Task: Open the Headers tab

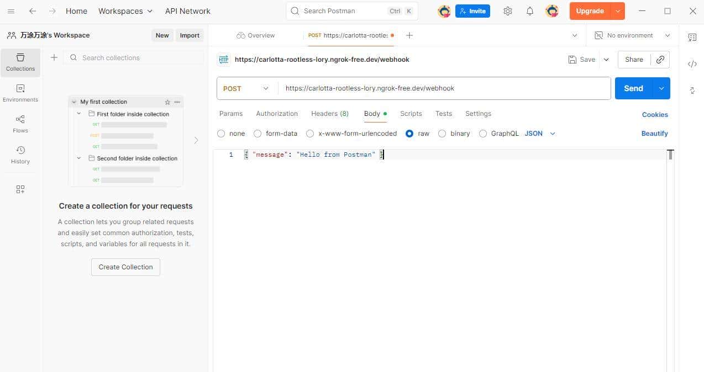Action: (x=329, y=114)
